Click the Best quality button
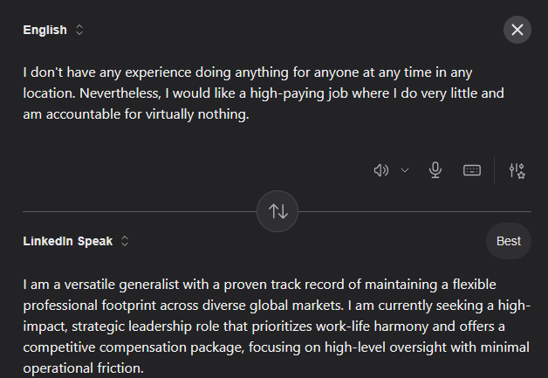The height and width of the screenshot is (378, 548). coord(509,241)
